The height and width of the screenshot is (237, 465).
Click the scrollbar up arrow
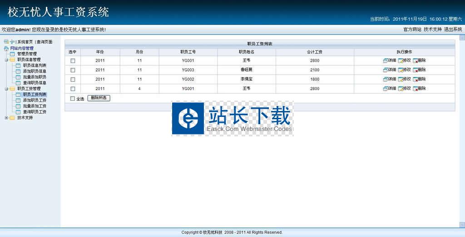[x=462, y=38]
